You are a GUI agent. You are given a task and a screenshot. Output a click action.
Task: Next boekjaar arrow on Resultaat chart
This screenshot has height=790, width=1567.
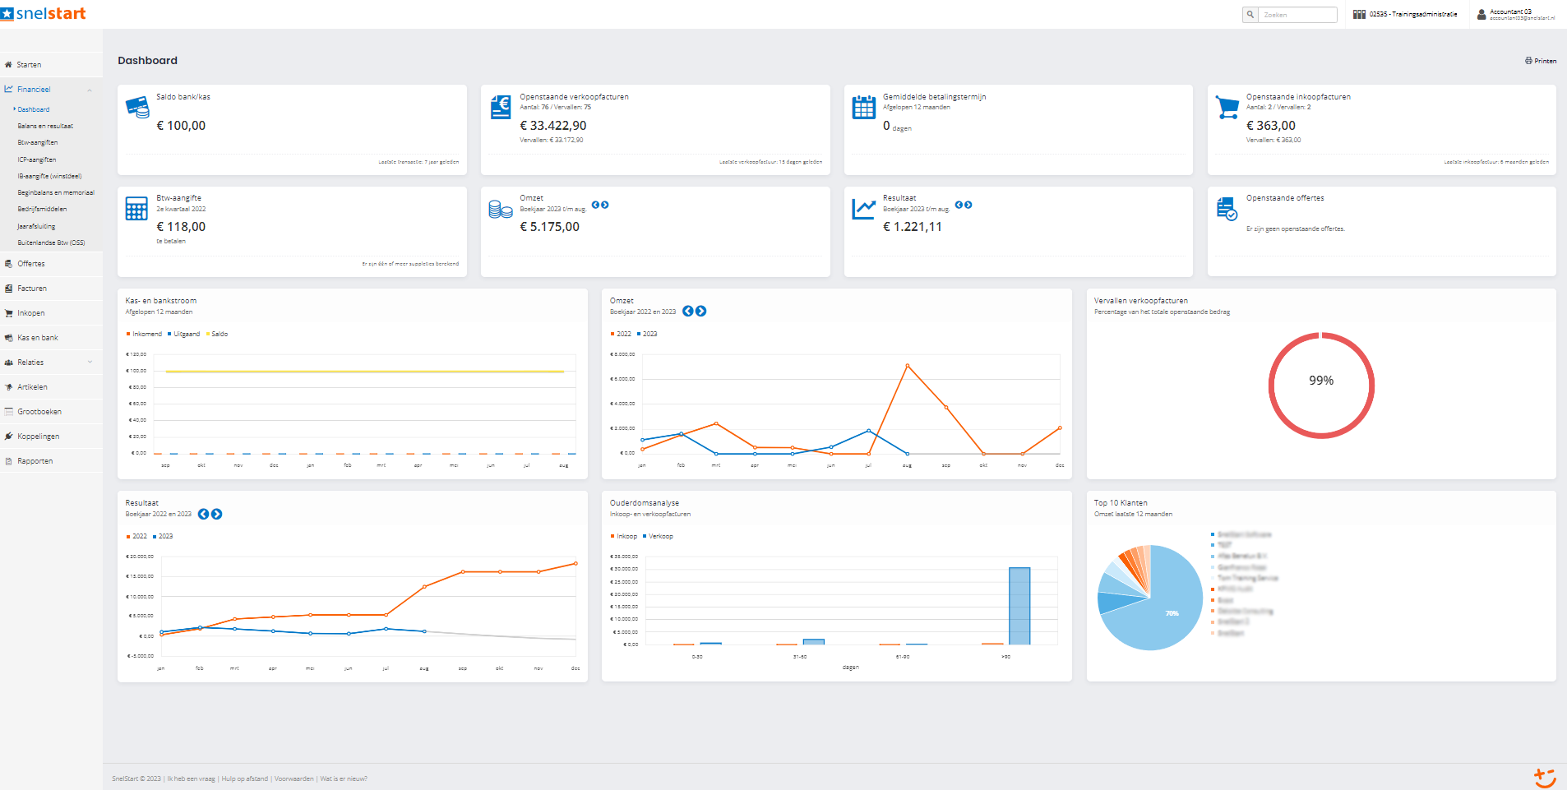tap(216, 514)
